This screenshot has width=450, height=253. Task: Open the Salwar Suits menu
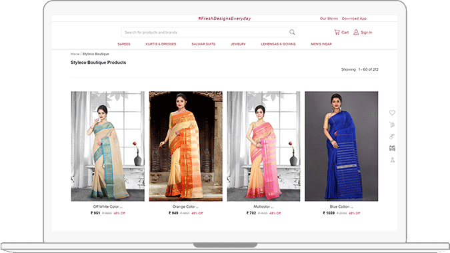(203, 44)
